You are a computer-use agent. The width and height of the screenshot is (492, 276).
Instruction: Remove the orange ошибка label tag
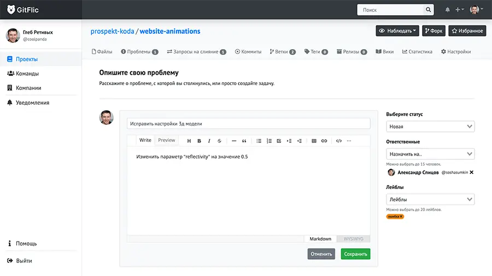coord(401,217)
